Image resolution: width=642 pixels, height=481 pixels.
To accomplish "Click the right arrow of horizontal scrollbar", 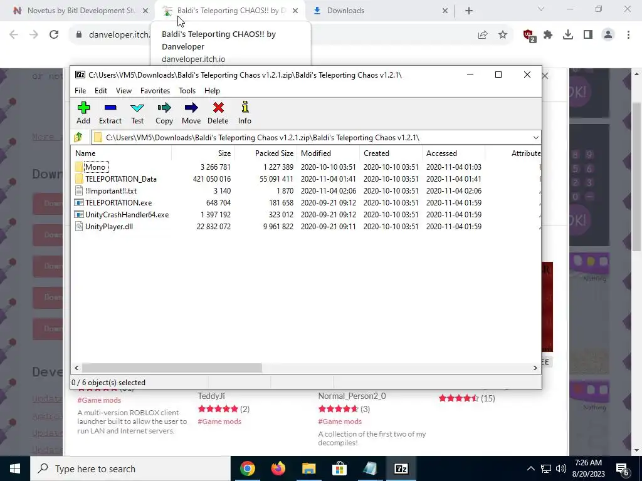I will tap(535, 368).
